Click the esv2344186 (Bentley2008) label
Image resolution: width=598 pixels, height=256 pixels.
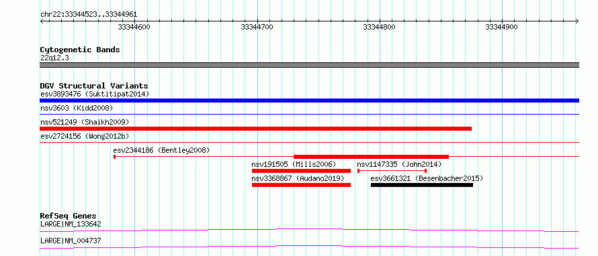(x=162, y=150)
